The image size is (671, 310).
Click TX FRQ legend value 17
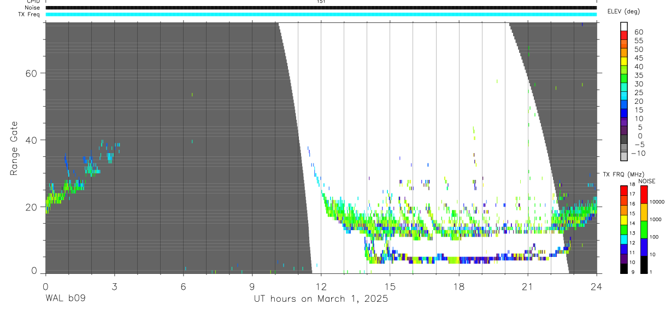tap(632, 194)
